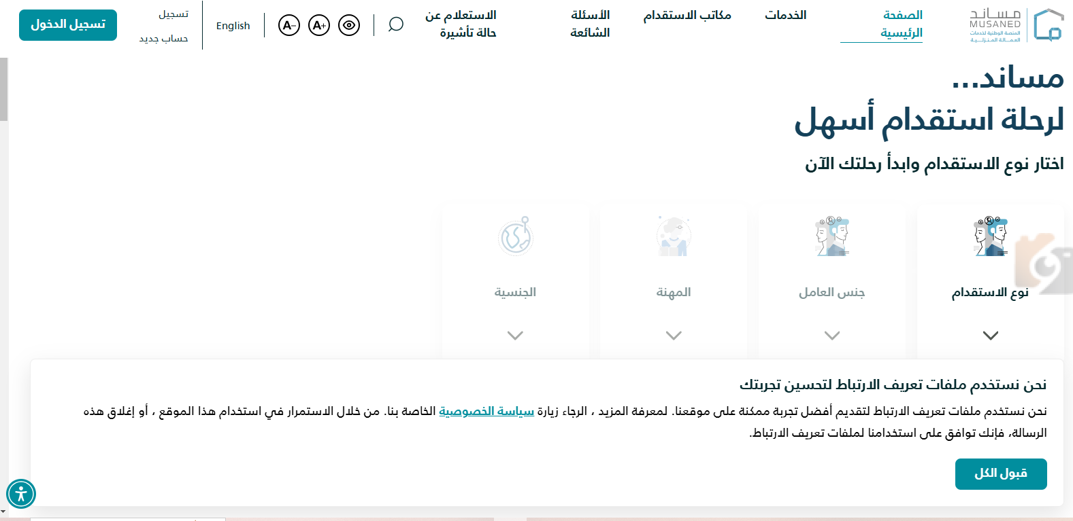Viewport: 1073px width, 521px height.
Task: Click the page vertical scrollbar thumb
Action: [4, 89]
